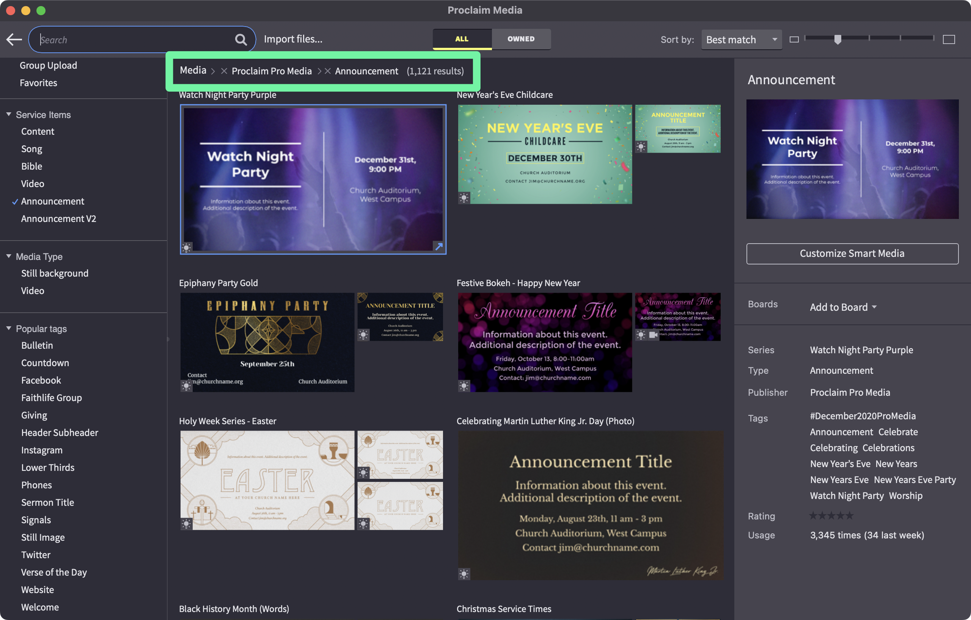Filter by Still background media type

point(55,274)
